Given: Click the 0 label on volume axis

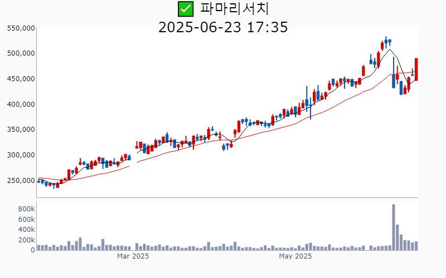Looking at the screenshot, I should click(33, 250).
